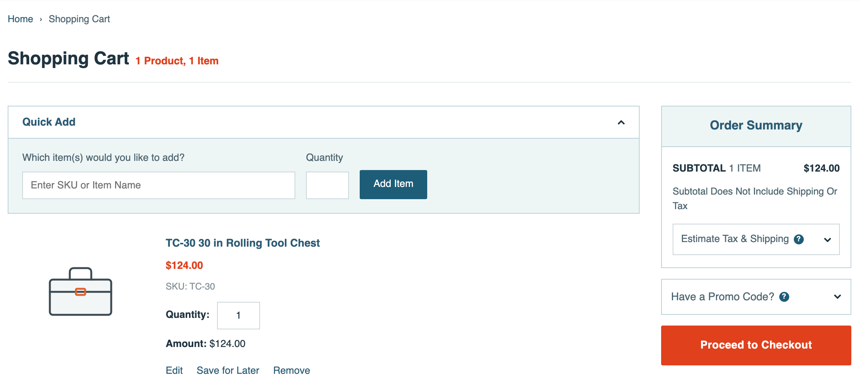This screenshot has width=859, height=383.
Task: Click the Home breadcrumb link
Action: 20,19
